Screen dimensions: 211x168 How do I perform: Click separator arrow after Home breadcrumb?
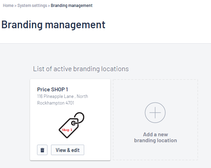[15, 6]
